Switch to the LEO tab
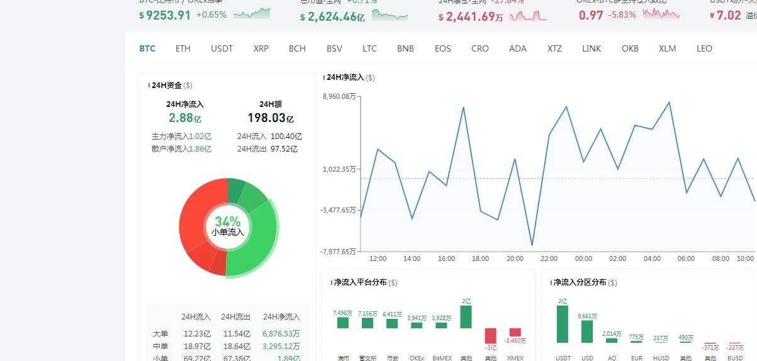Image resolution: width=757 pixels, height=361 pixels. 704,48
